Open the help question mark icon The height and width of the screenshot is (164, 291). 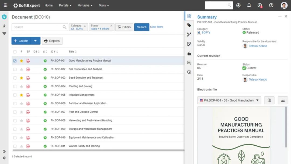pos(271,5)
